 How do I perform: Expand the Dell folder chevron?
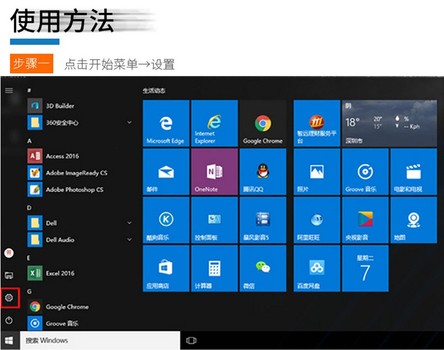(129, 223)
